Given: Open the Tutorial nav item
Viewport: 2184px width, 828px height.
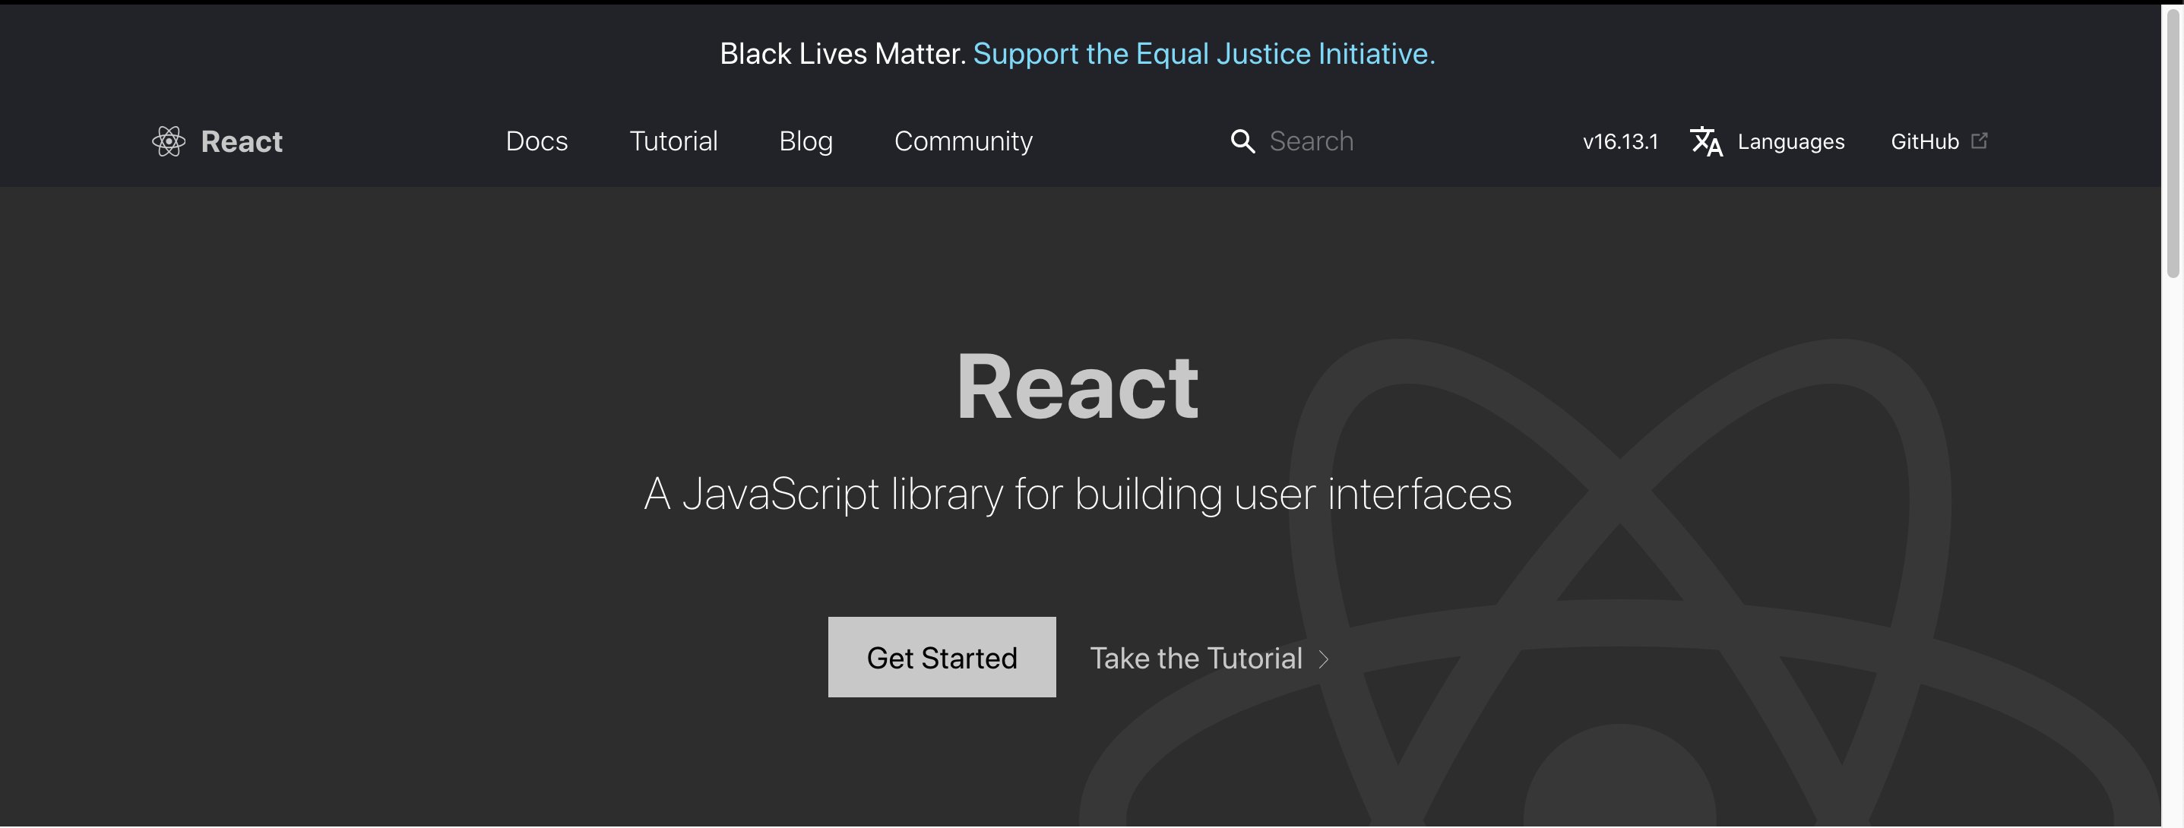Looking at the screenshot, I should (x=673, y=141).
